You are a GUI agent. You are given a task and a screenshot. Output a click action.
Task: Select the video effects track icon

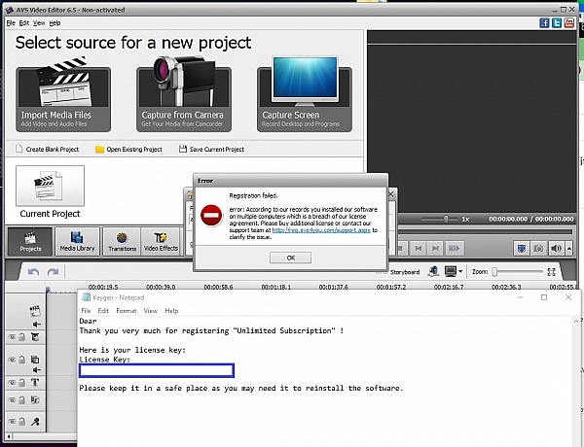click(x=35, y=337)
